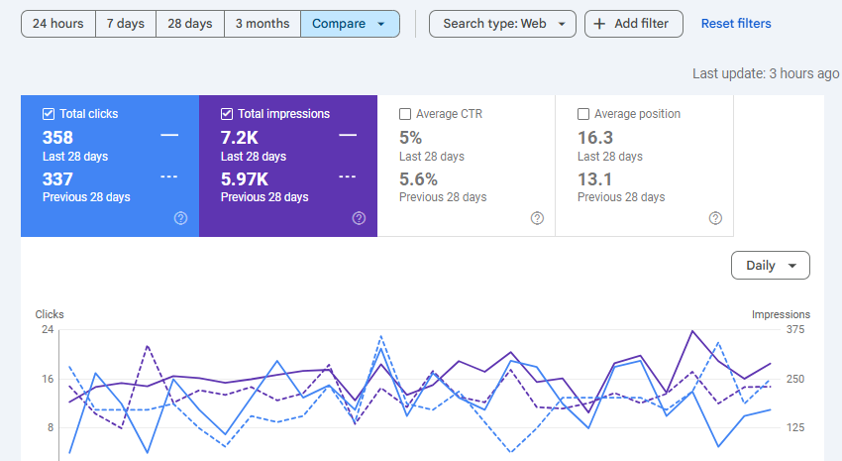842x461 pixels.
Task: Click the Reset filters link
Action: pyautogui.click(x=736, y=24)
